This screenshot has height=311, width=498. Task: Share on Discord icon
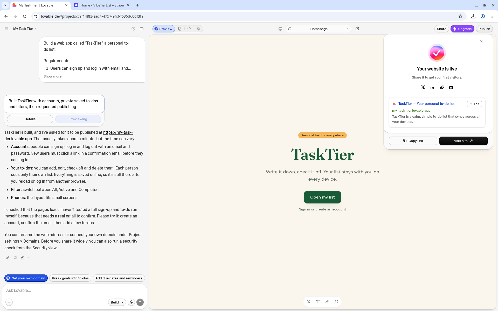tap(451, 87)
